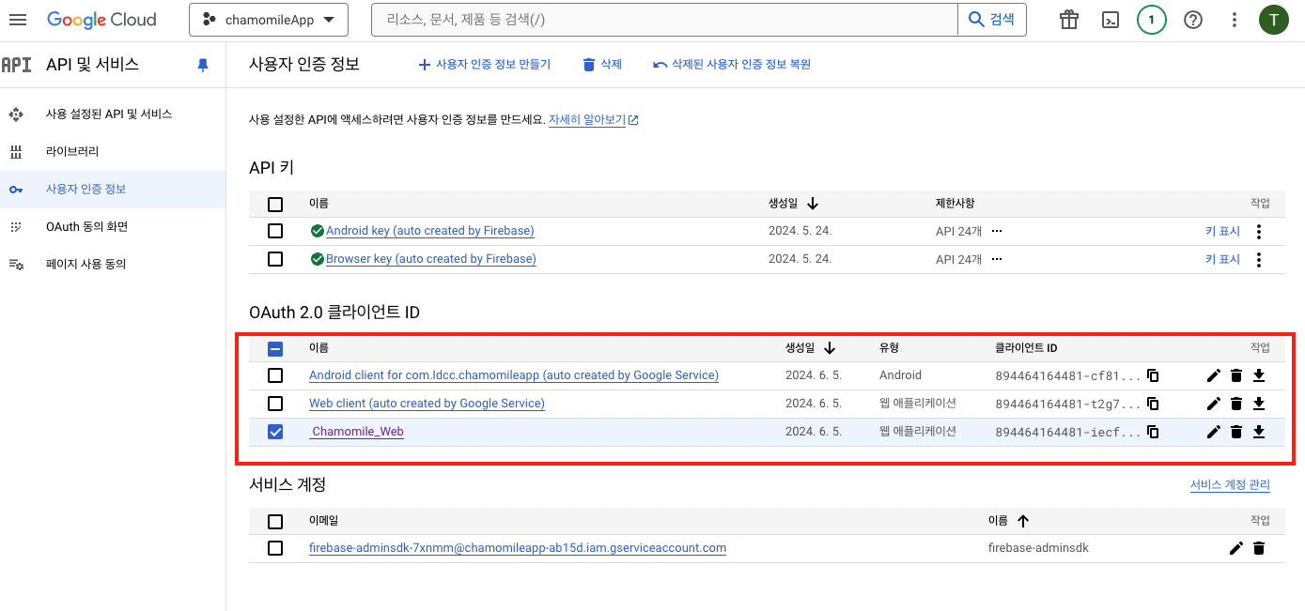
Task: Edit the Chamomile_Web OAuth client
Action: (1213, 433)
